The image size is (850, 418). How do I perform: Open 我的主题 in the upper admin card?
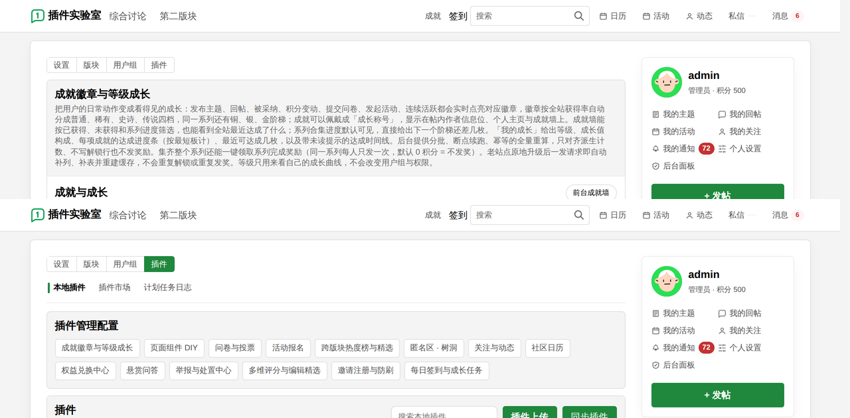click(x=673, y=114)
